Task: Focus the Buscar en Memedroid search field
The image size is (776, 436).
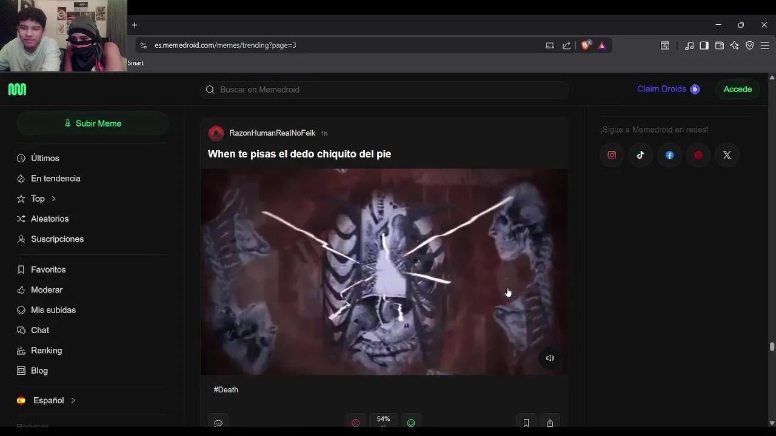Action: coord(384,90)
